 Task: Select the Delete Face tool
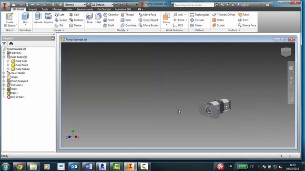pyautogui.click(x=247, y=25)
